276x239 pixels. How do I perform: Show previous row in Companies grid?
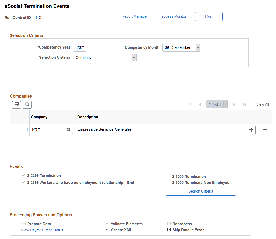click(200, 104)
